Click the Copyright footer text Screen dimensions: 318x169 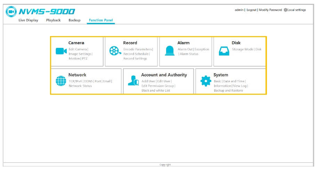click(165, 165)
